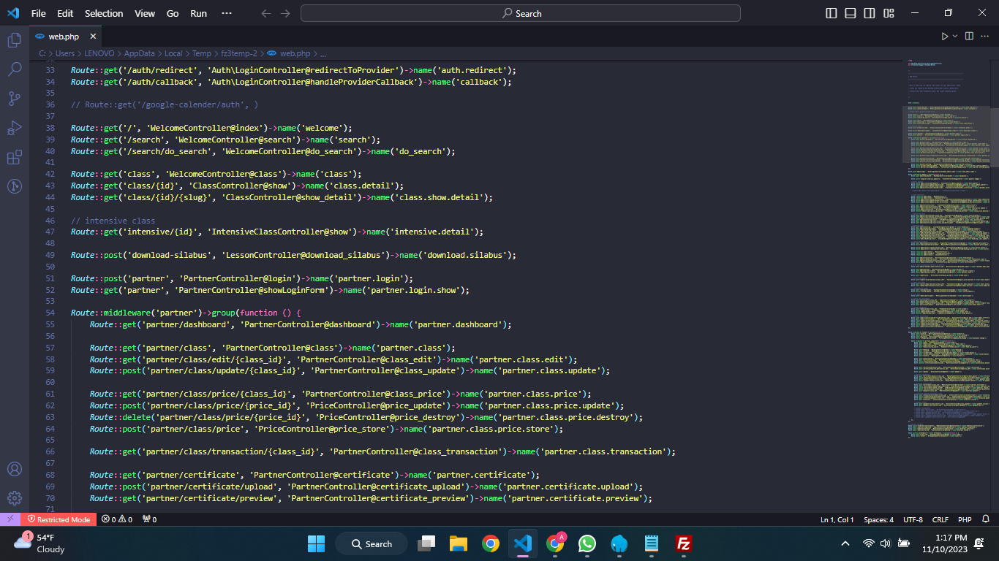Open the Explorer view in activity bar
The image size is (999, 561).
pos(14,40)
